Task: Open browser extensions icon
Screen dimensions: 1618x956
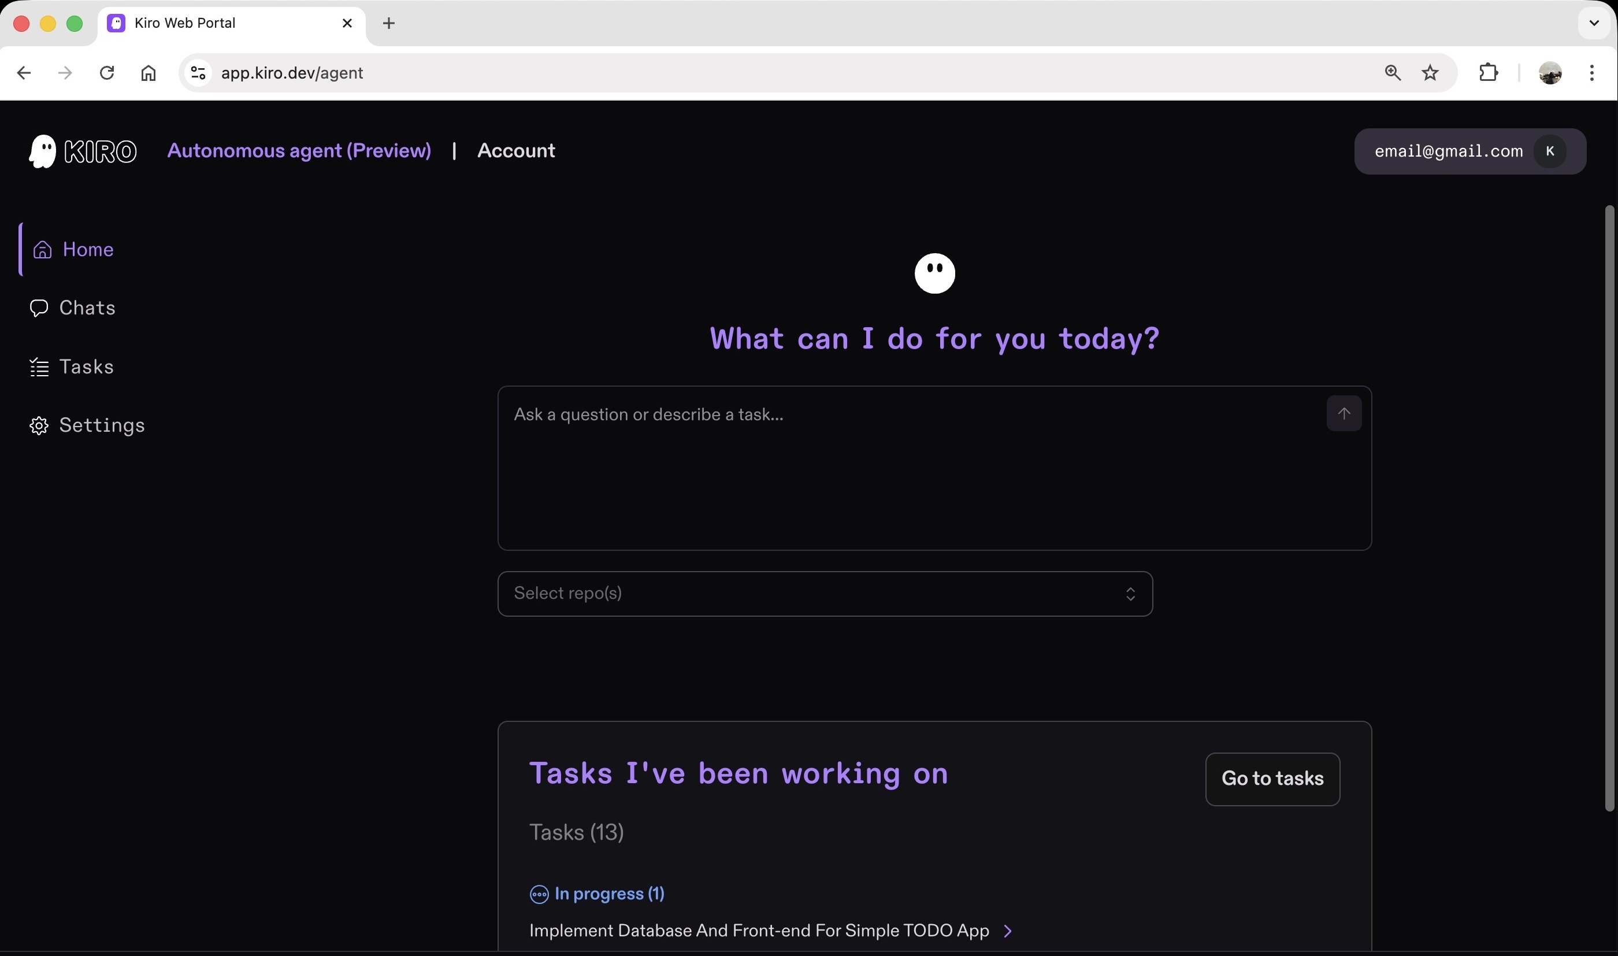Action: click(1489, 72)
